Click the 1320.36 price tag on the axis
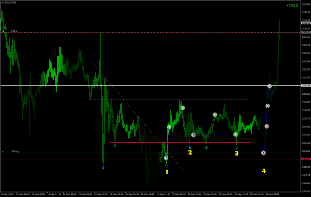The width and height of the screenshot is (311, 197). coord(306,85)
